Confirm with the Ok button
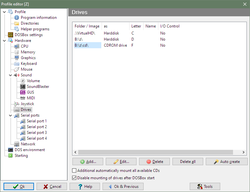The height and width of the screenshot is (192, 250). (x=19, y=187)
